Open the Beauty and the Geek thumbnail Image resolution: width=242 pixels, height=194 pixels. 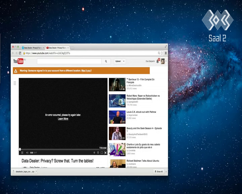[x=117, y=133]
